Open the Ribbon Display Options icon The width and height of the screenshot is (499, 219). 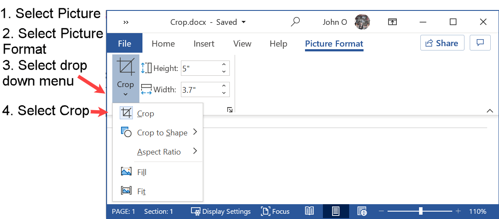(x=392, y=22)
